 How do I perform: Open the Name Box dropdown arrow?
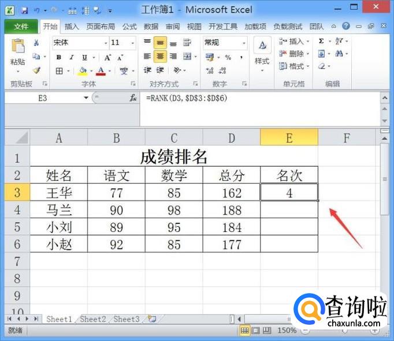86,98
